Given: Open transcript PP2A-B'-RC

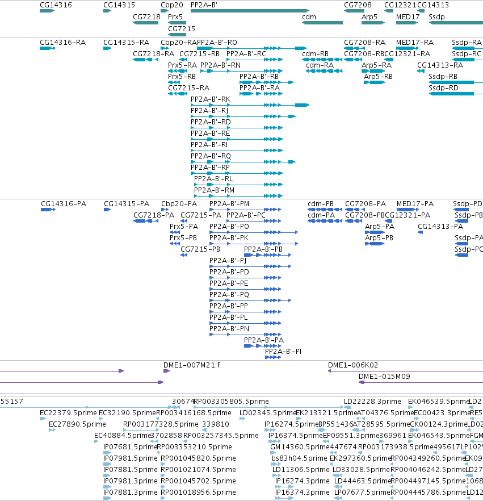Looking at the screenshot, I should (x=255, y=60).
